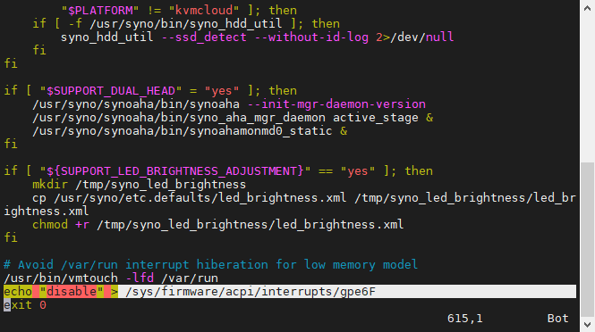Click the highlighted "disable" string

72,292
